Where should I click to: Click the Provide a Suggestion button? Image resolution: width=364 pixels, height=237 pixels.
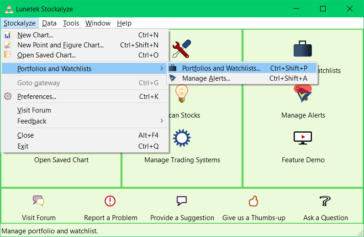(182, 217)
